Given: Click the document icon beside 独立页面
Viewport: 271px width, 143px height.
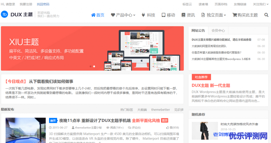Looking at the screenshot, I should coord(203,15).
